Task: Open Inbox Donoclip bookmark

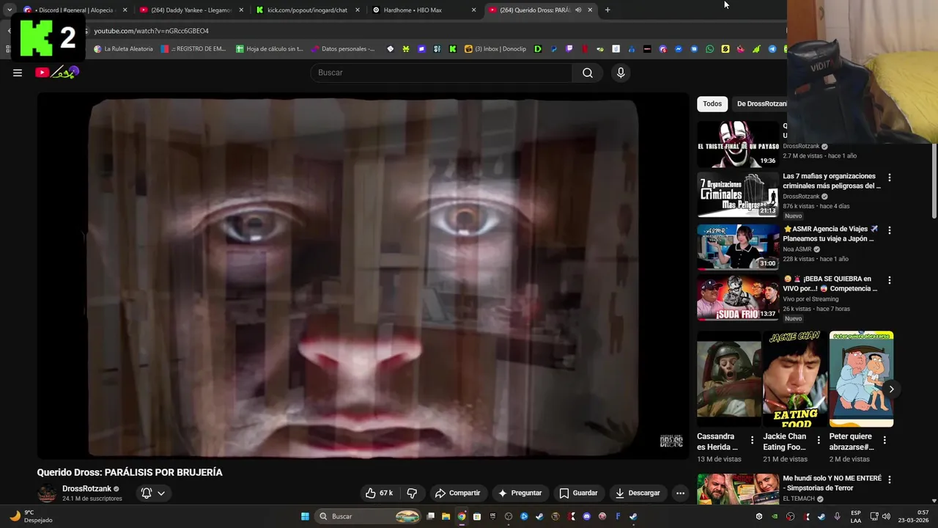Action: (495, 49)
